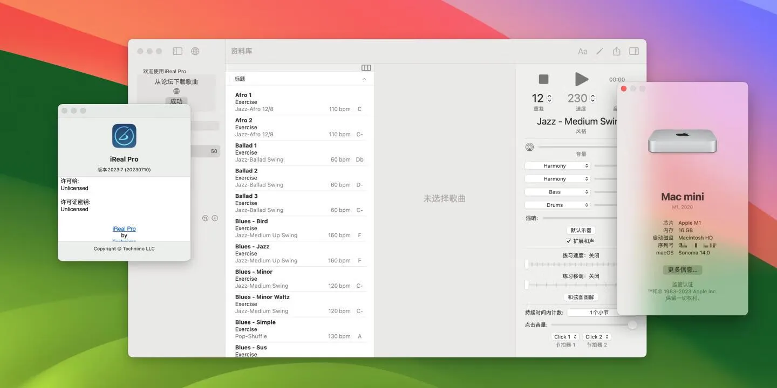
Task: Select the iReal Pro app icon in About window
Action: point(124,136)
